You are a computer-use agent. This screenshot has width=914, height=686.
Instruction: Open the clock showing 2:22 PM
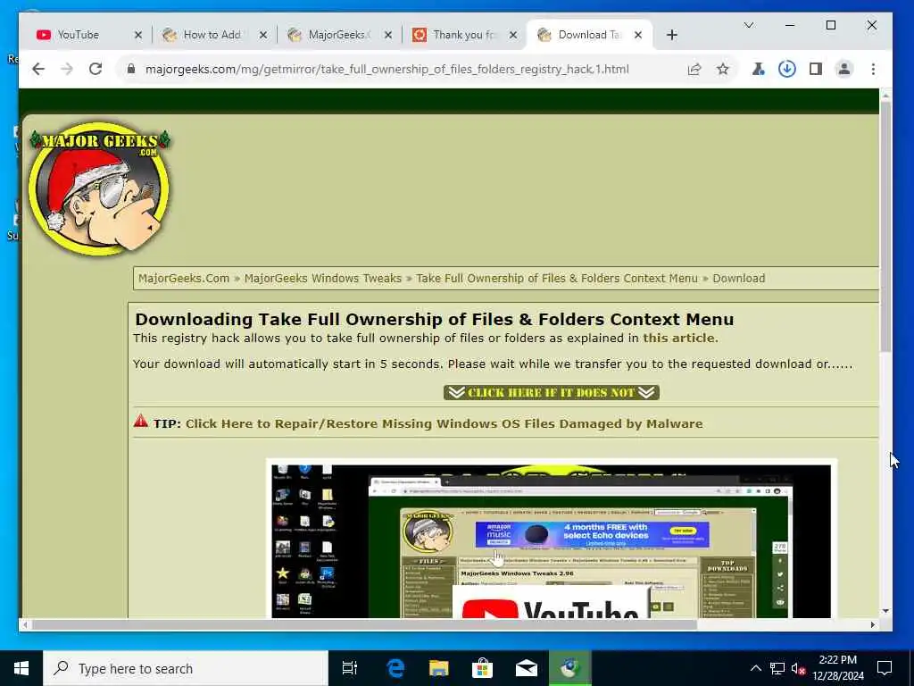click(x=837, y=668)
